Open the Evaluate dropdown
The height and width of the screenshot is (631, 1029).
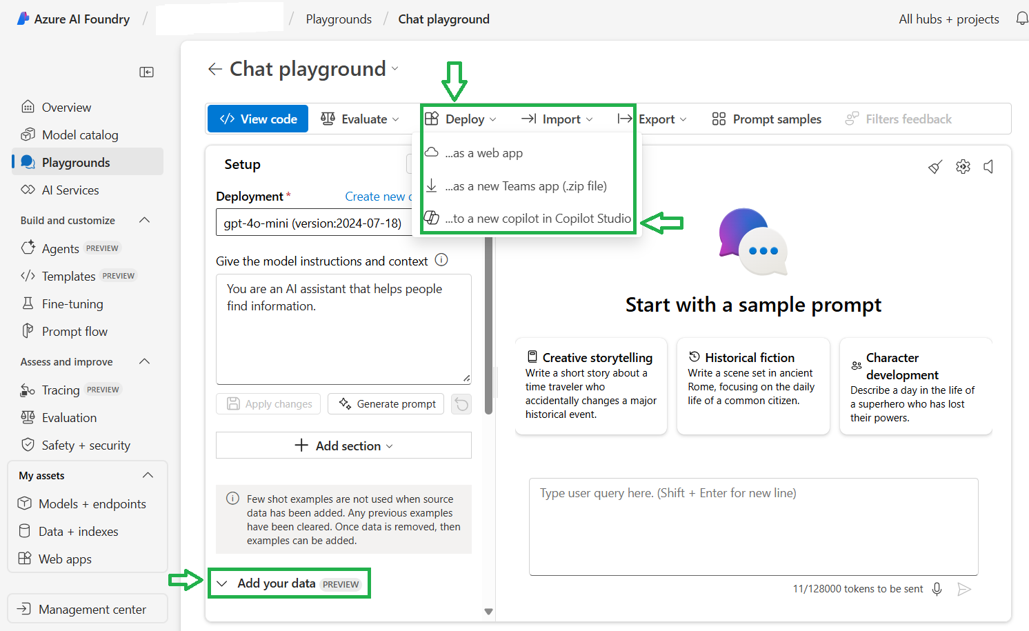pyautogui.click(x=360, y=119)
